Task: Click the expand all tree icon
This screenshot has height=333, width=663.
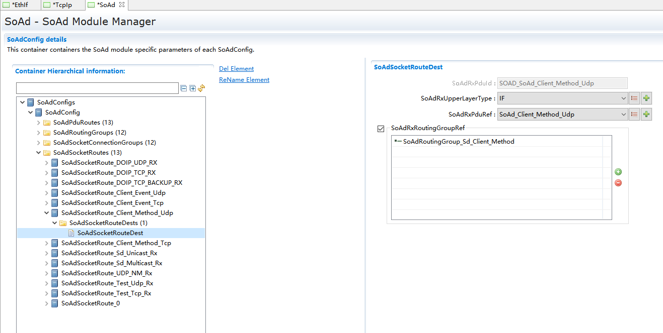Action: [x=192, y=88]
